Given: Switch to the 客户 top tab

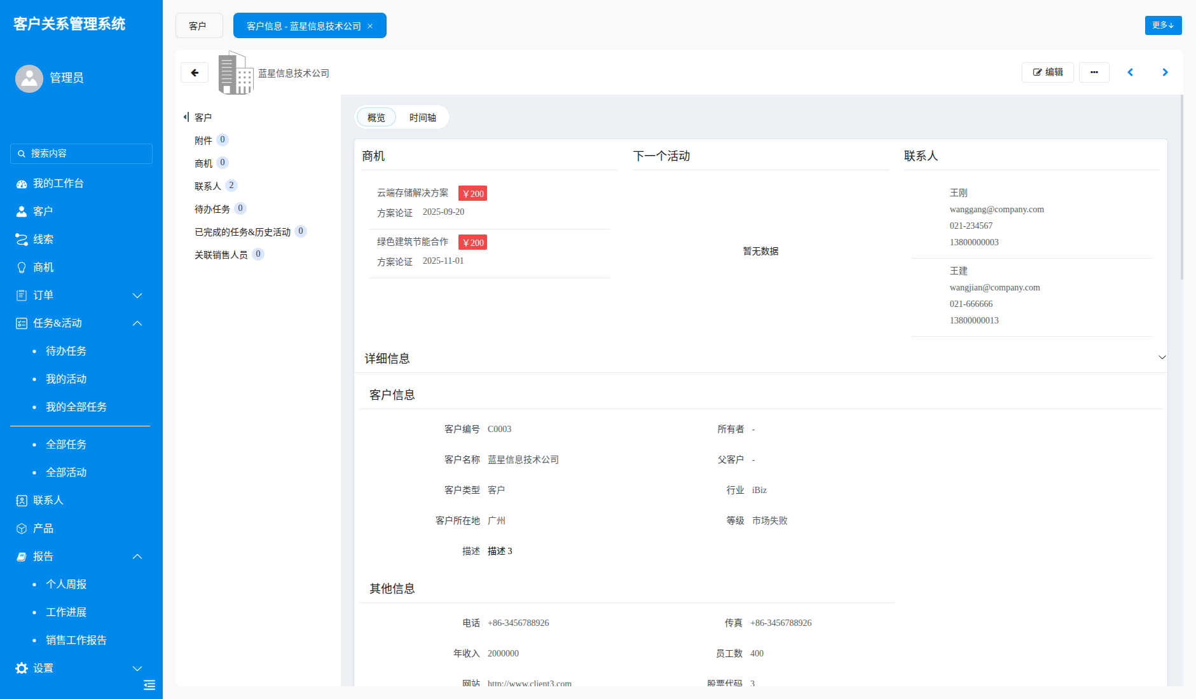Looking at the screenshot, I should tap(198, 25).
